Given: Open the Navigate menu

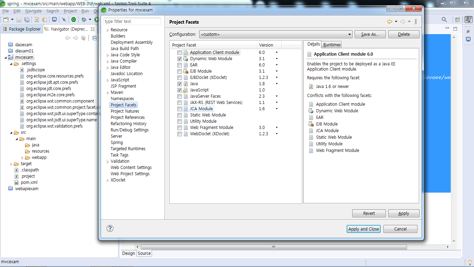Looking at the screenshot, I should pos(34,11).
